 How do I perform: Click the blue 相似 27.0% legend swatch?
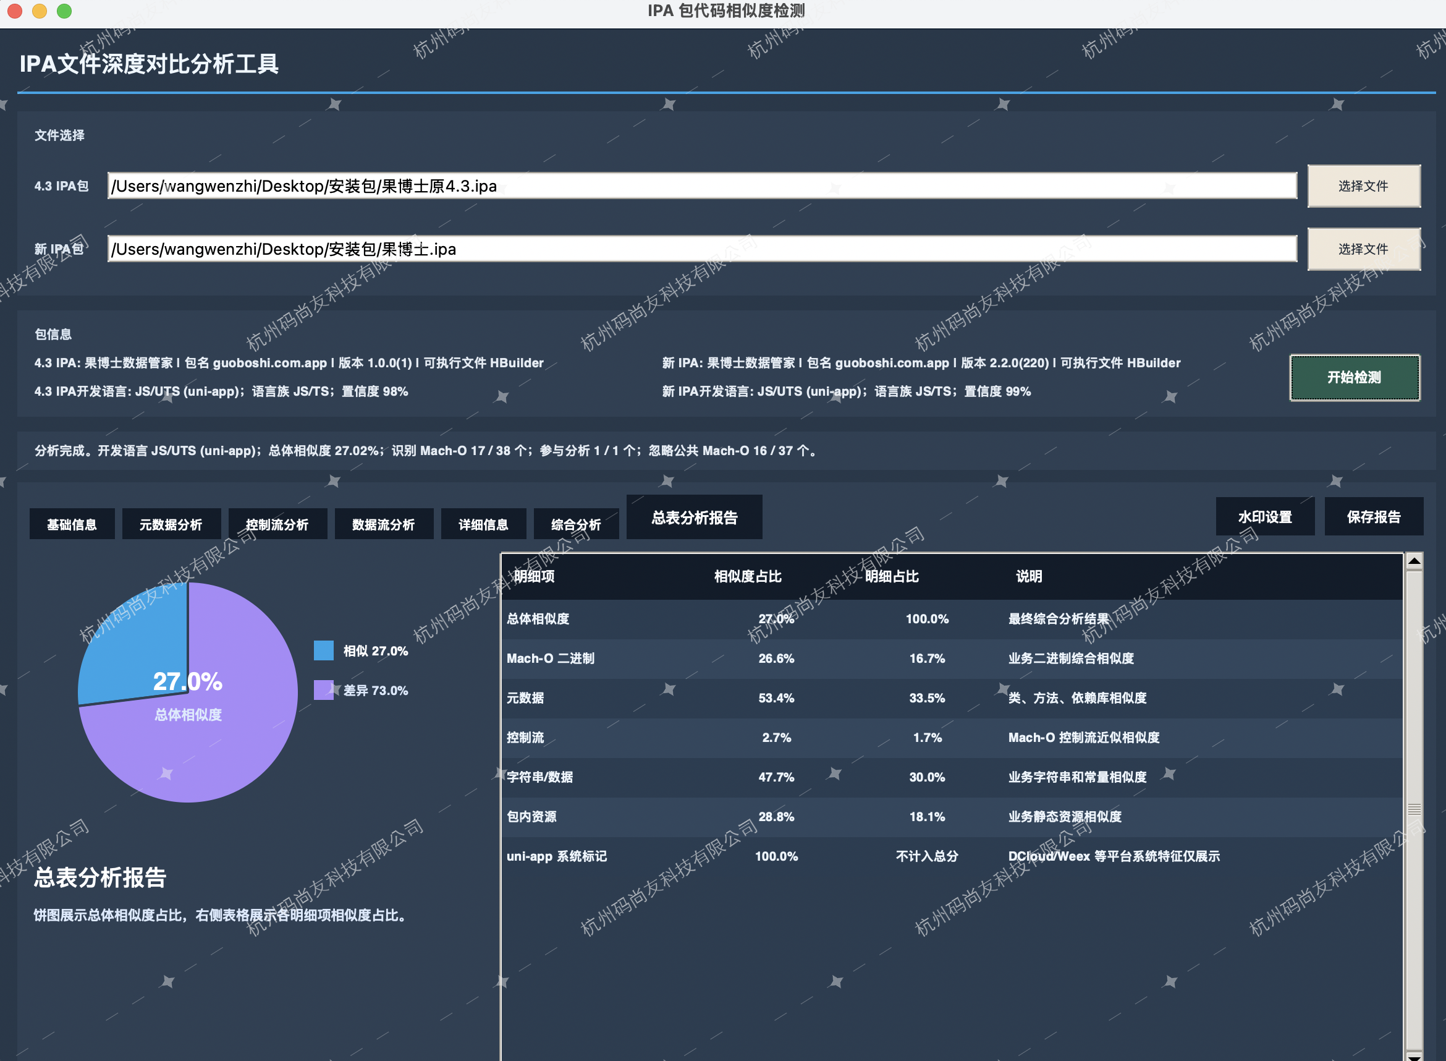pyautogui.click(x=323, y=650)
